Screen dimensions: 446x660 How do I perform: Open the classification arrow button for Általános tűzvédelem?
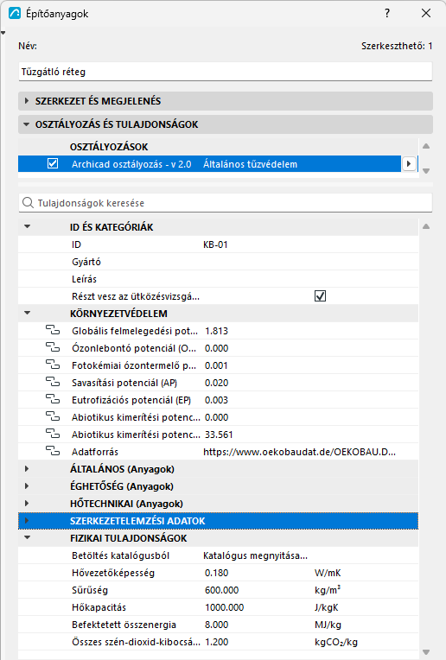click(409, 164)
